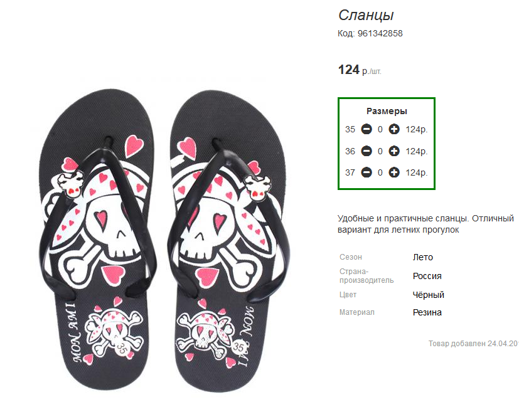The height and width of the screenshot is (402, 519).
Task: Click the size 35 quantity value
Action: click(380, 129)
